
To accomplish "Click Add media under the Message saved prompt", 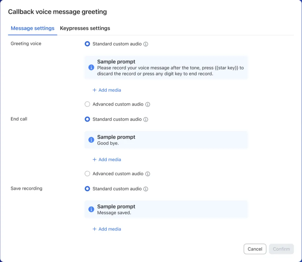I will [x=107, y=229].
